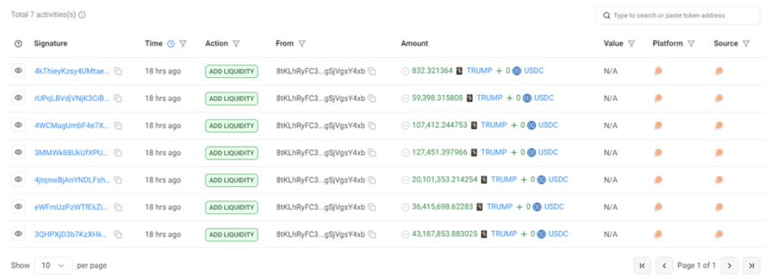
Task: Copy signature rUPqLBVdjVNjK3CiB with copy icon
Action: tap(118, 99)
